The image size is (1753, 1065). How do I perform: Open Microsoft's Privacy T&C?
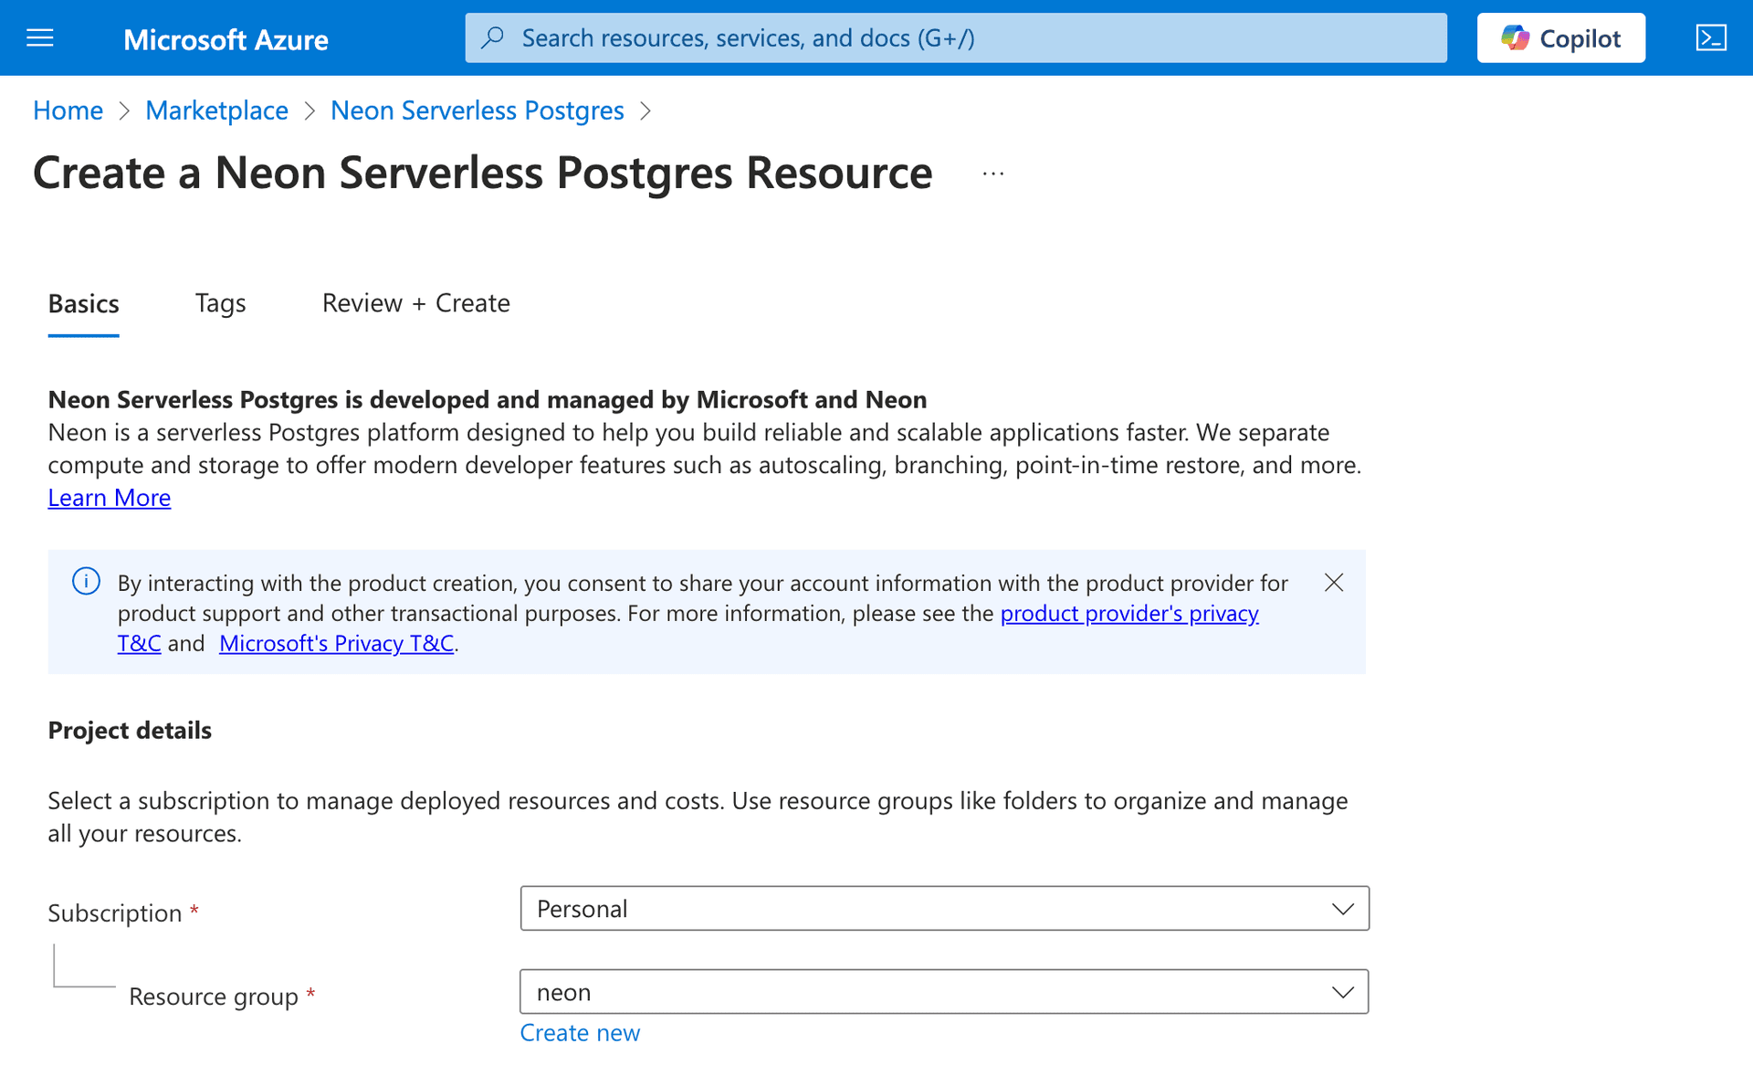336,643
